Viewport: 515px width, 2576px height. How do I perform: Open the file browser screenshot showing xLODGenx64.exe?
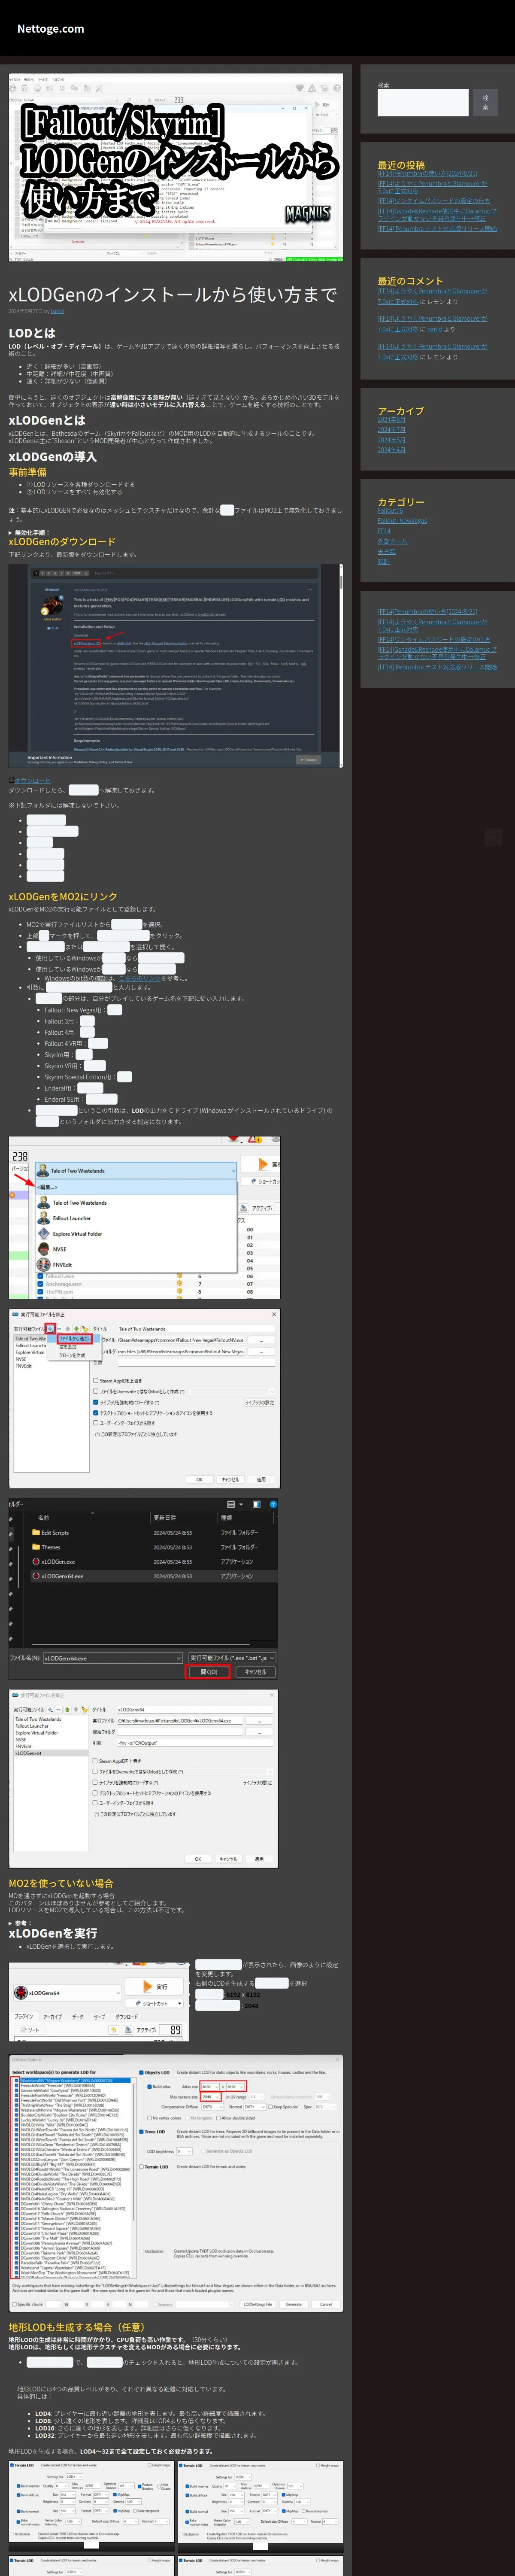145,1590
